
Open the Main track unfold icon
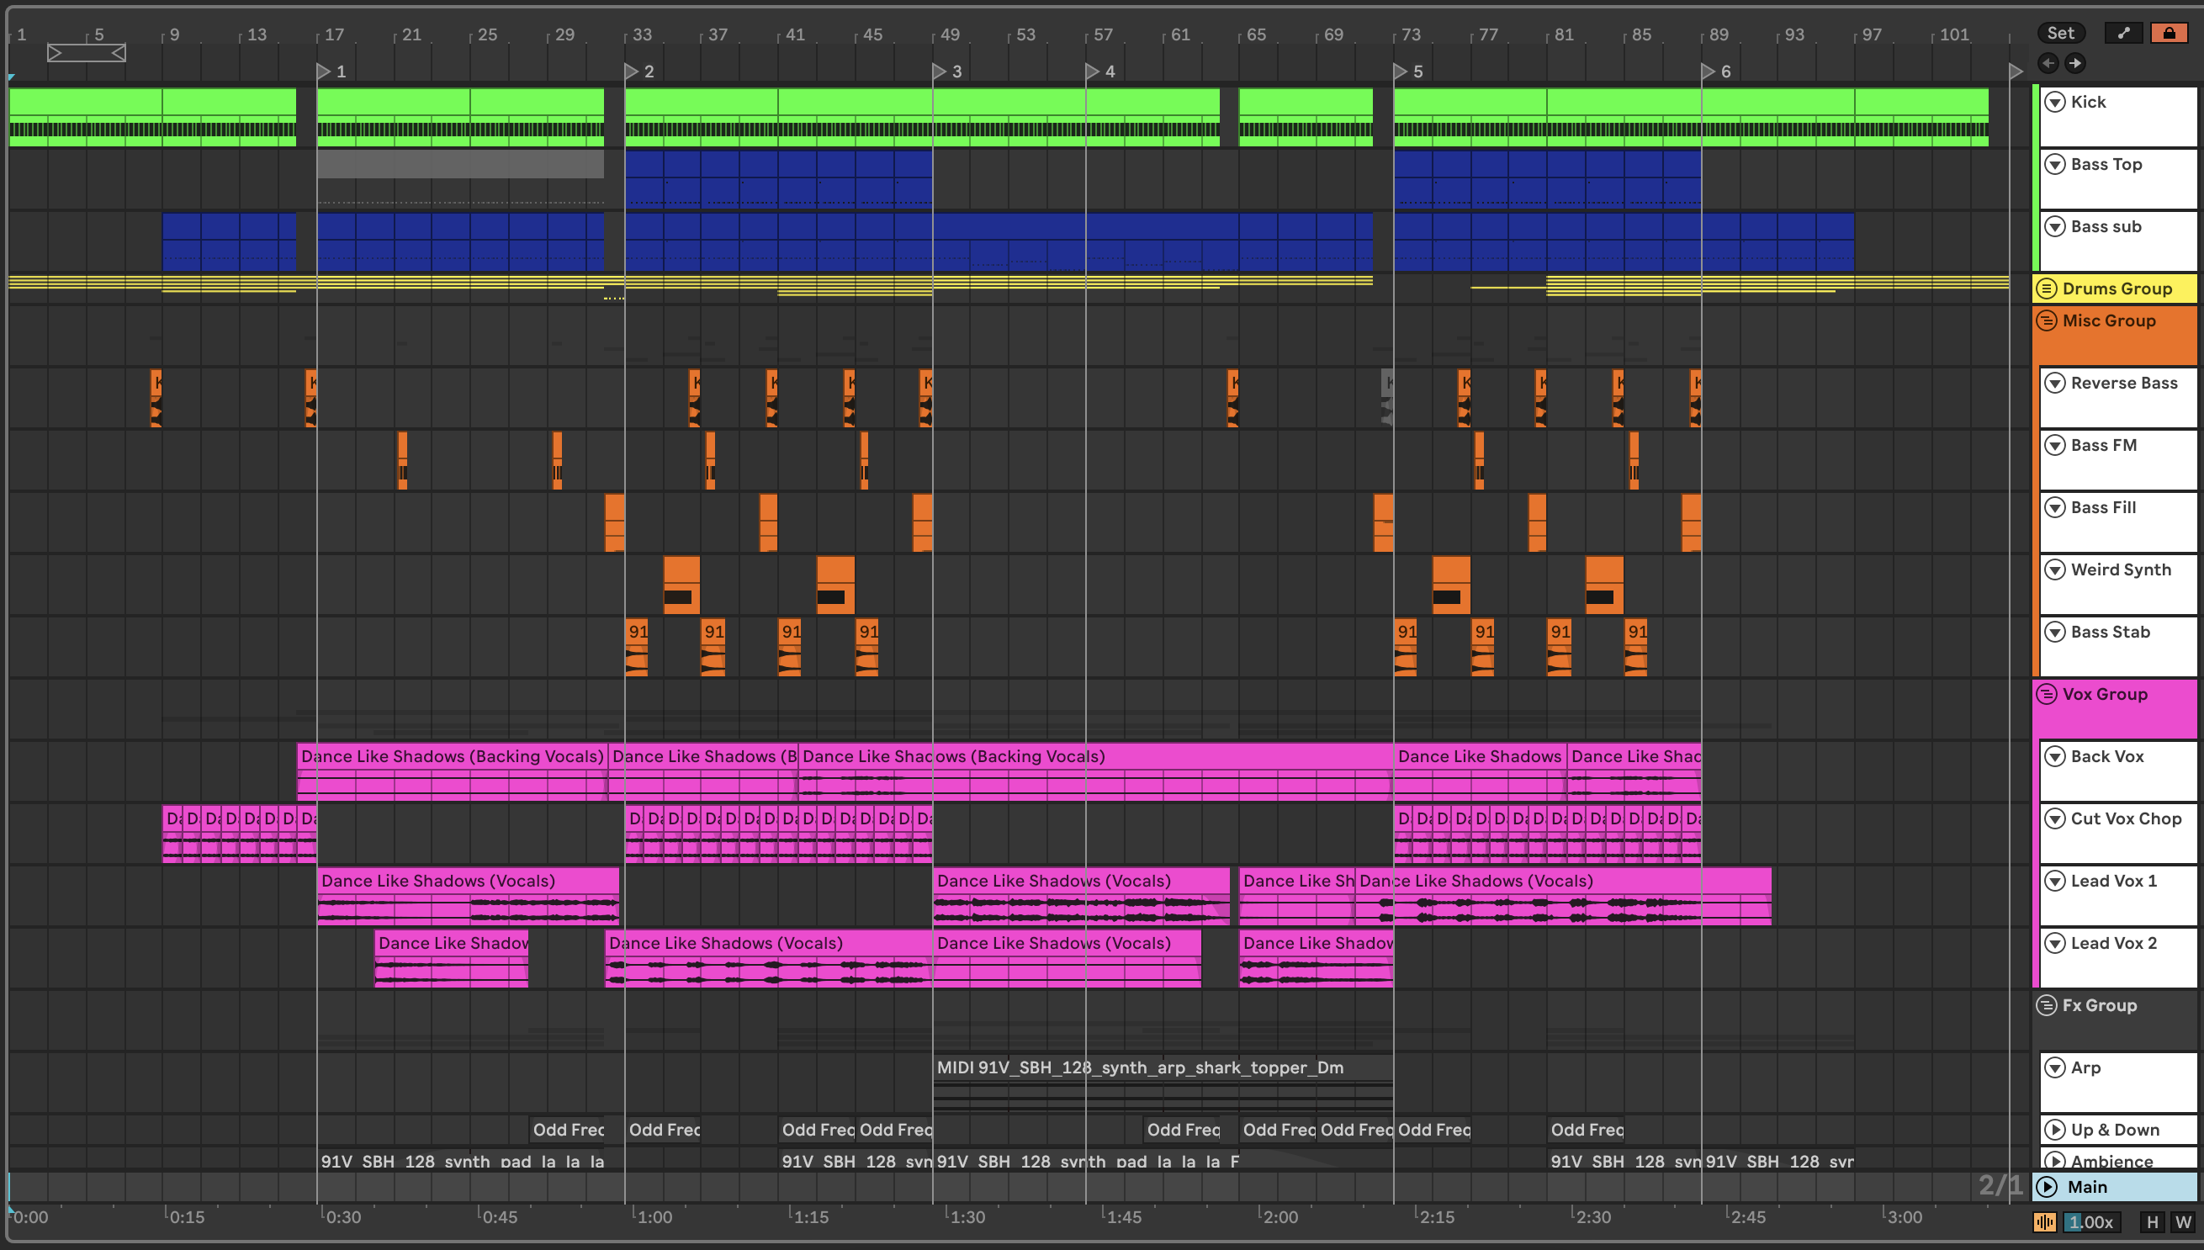click(2047, 1186)
